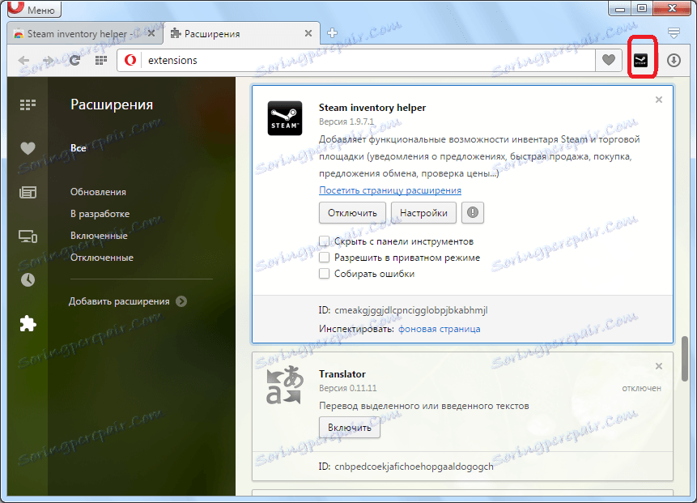Open the Opera Меню button

tap(34, 8)
